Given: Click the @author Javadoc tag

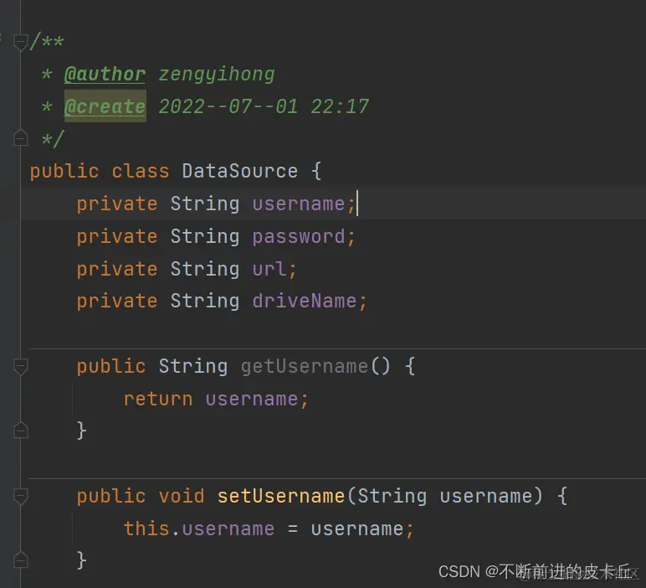Looking at the screenshot, I should [x=105, y=74].
